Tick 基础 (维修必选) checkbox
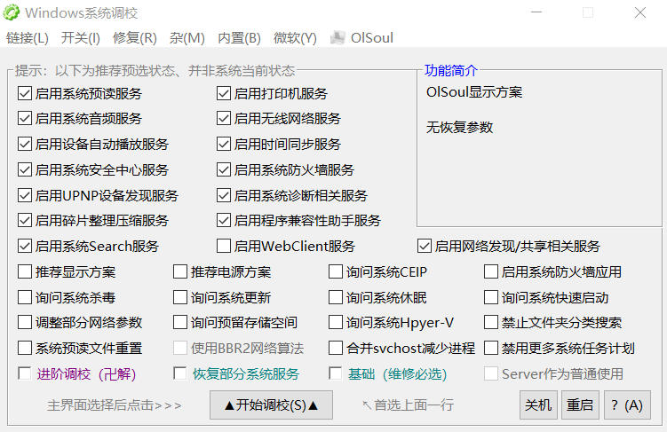This screenshot has height=432, width=667. click(336, 373)
